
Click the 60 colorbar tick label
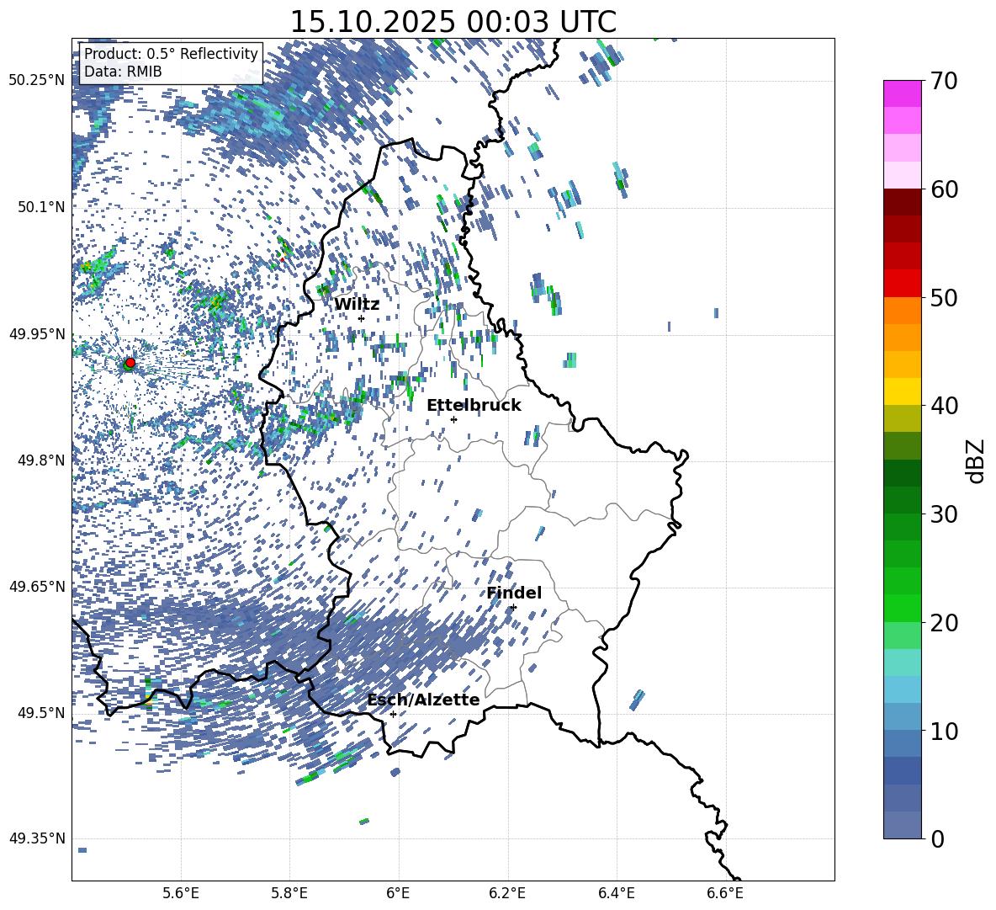[x=944, y=189]
